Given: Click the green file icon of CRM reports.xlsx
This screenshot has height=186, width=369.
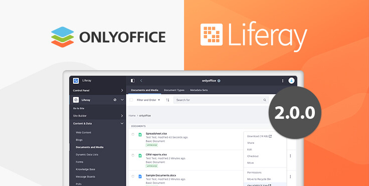Looking at the screenshot, I should (140, 155).
